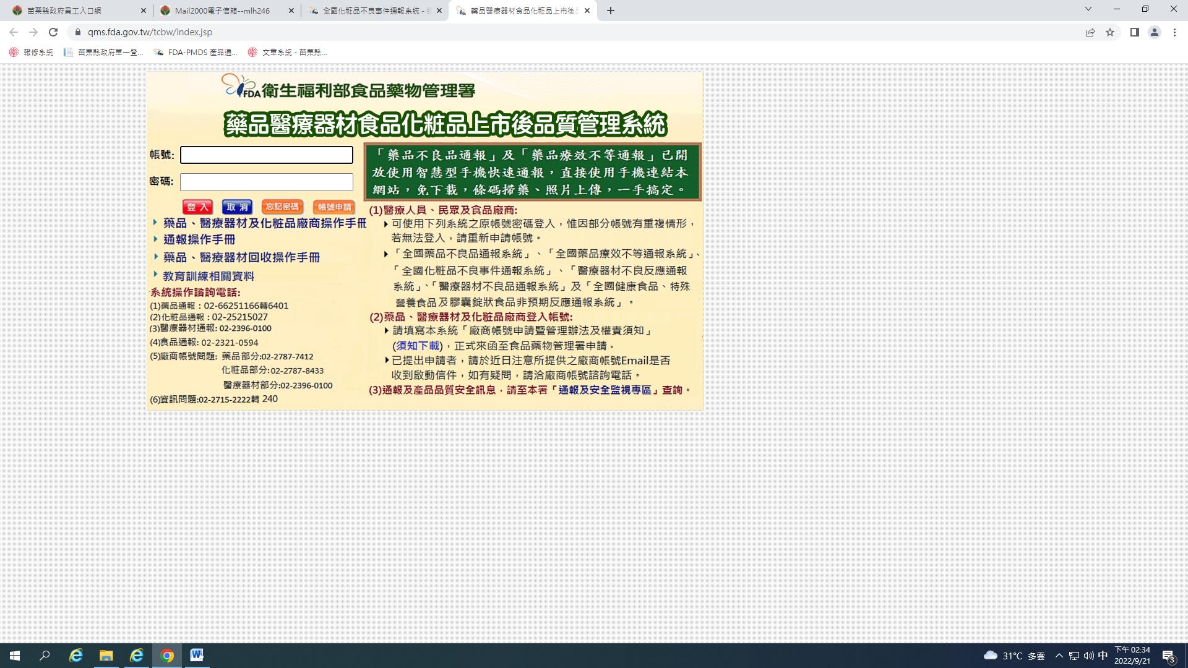The height and width of the screenshot is (668, 1188).
Task: Open the Windows Start menu
Action: pyautogui.click(x=15, y=656)
